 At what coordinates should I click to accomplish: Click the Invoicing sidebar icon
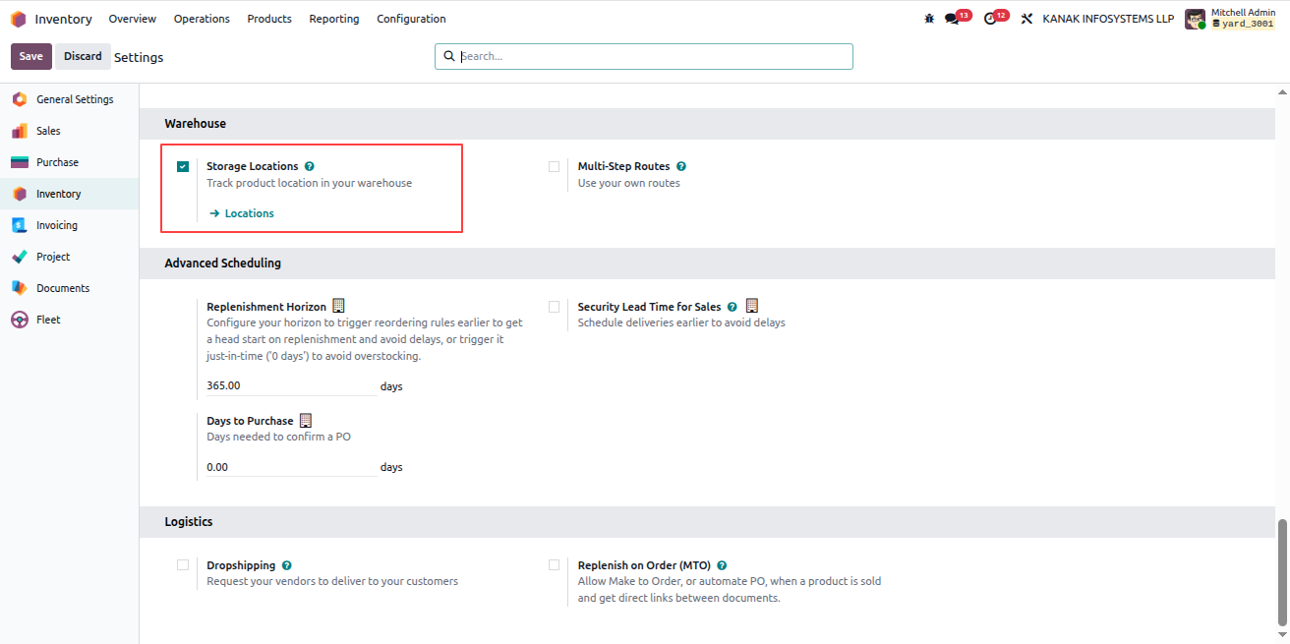click(x=20, y=225)
